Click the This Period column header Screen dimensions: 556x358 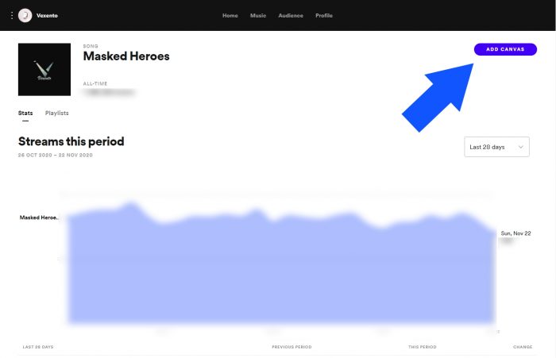(423, 347)
